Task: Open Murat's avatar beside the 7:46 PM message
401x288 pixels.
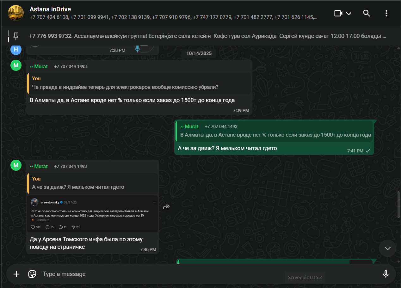Action: point(16,165)
